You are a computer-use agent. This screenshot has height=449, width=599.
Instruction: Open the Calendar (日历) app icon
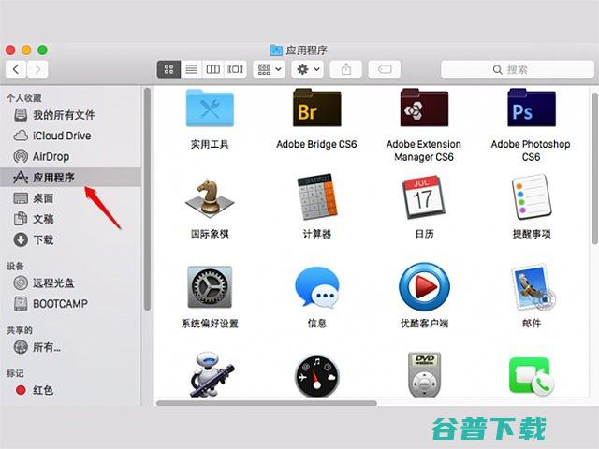pos(423,199)
